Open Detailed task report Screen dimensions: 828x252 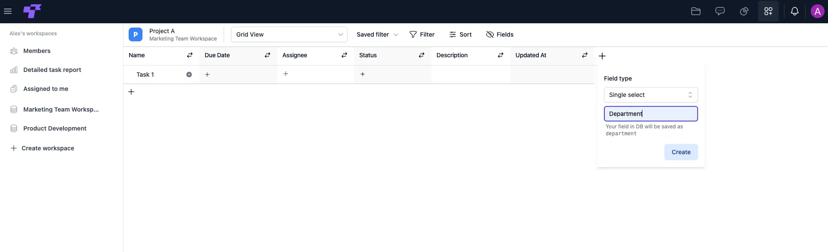tap(52, 70)
